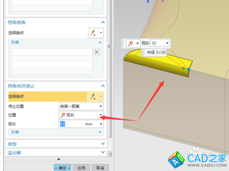The height and width of the screenshot is (171, 229).
Task: Remove list entry with X button
Action: point(97,52)
